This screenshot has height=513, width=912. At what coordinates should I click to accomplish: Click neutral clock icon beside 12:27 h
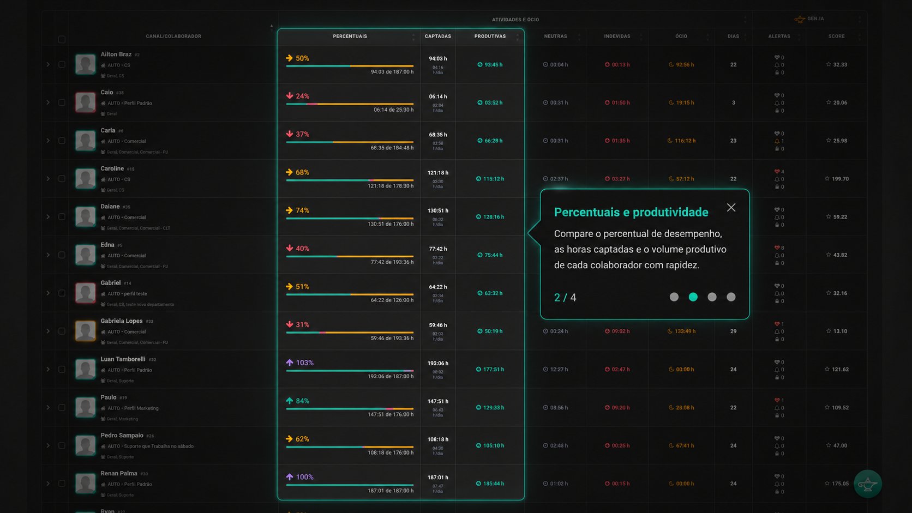click(545, 369)
